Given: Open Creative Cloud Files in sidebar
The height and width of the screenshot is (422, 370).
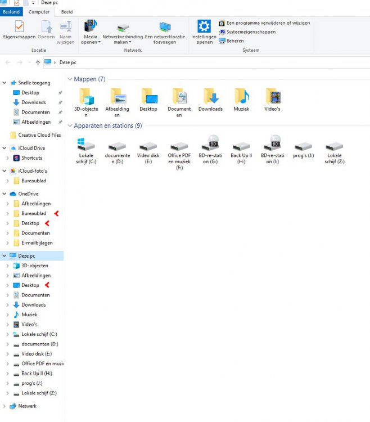Looking at the screenshot, I should click(39, 135).
